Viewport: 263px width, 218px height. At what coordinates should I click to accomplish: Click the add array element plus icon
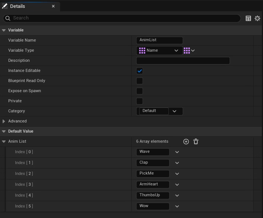[x=186, y=142]
